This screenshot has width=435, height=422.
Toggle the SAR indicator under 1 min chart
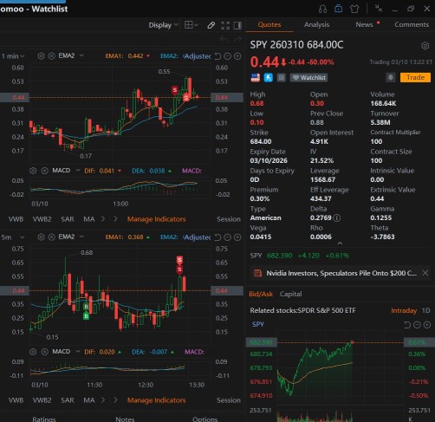point(68,219)
